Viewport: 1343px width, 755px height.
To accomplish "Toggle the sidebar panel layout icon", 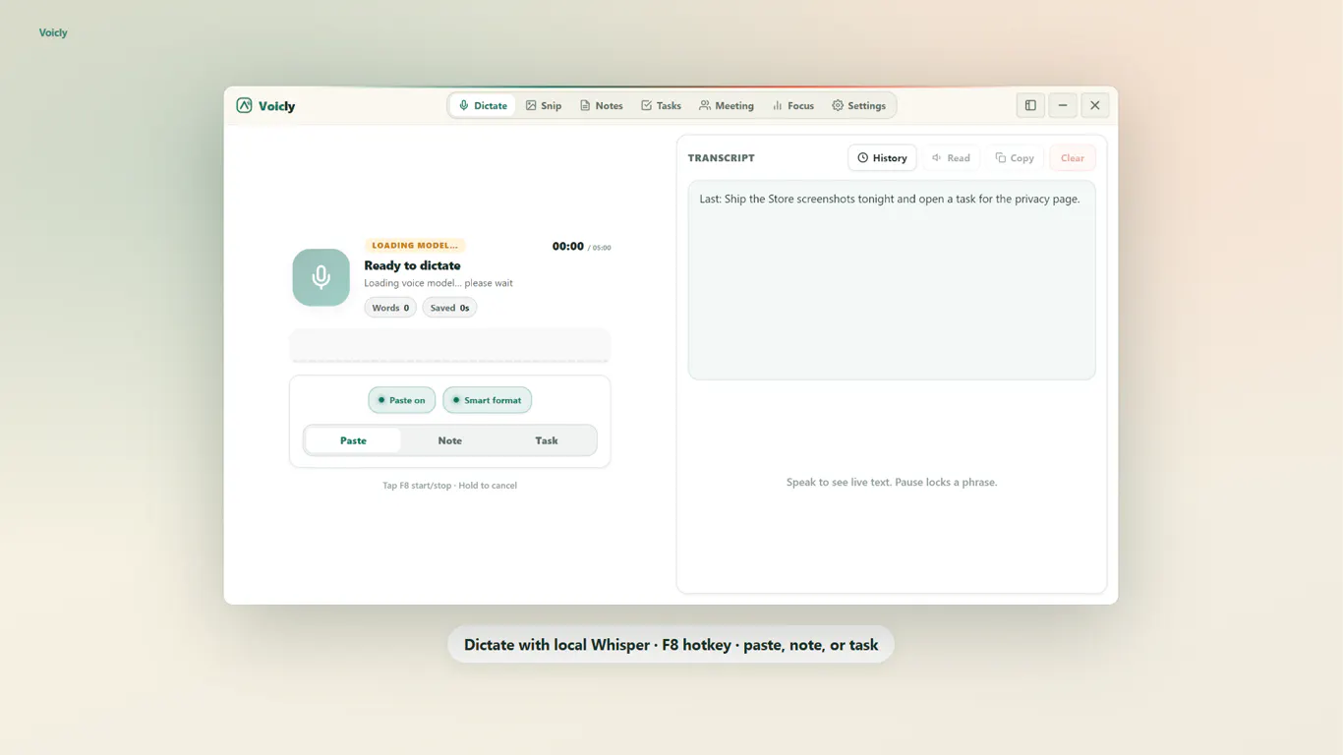I will [1030, 105].
